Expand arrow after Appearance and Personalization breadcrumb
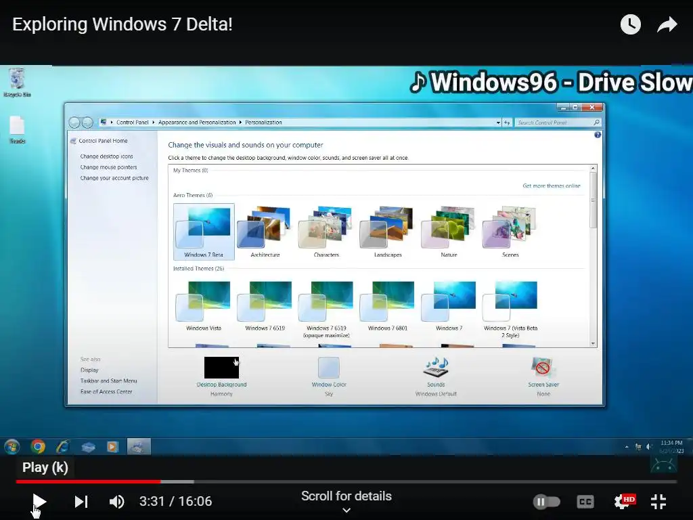The width and height of the screenshot is (693, 520). [x=240, y=123]
